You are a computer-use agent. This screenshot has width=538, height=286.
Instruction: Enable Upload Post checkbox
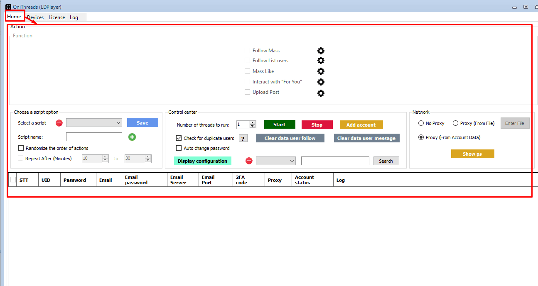point(247,92)
